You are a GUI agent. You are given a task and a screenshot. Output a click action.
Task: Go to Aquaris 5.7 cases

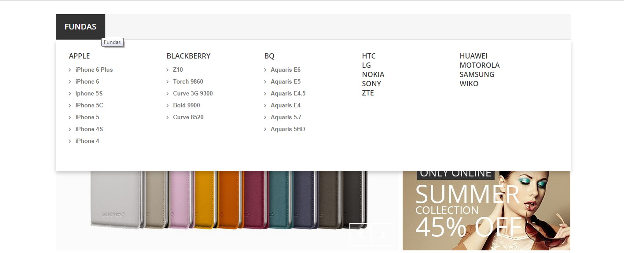286,117
